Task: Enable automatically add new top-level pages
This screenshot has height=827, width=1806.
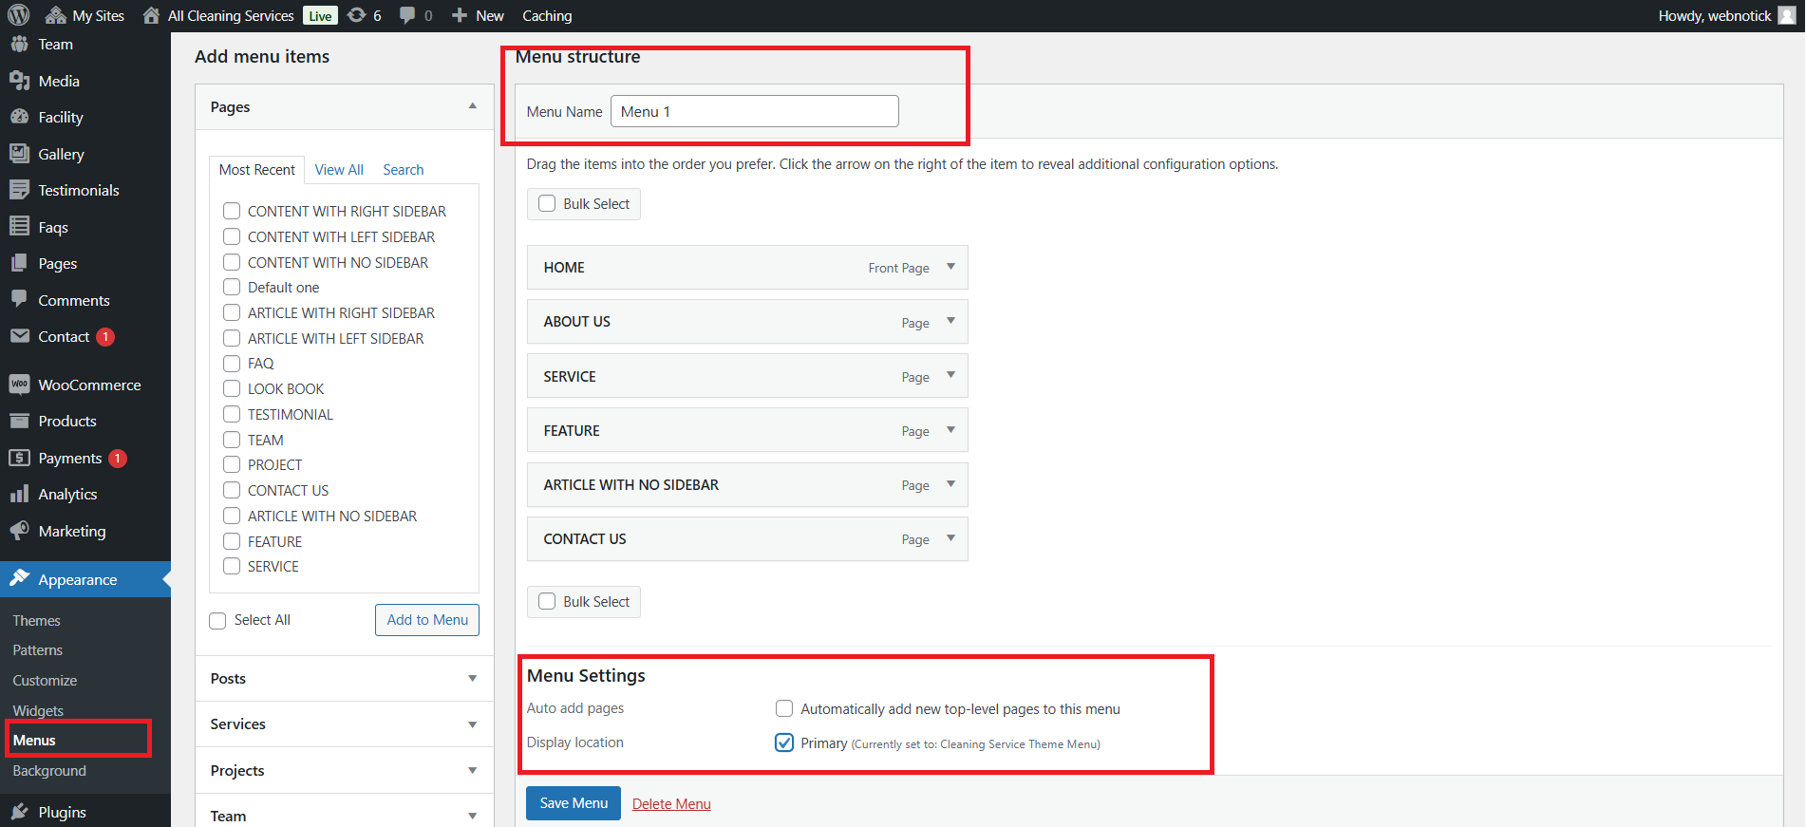Action: (x=784, y=708)
